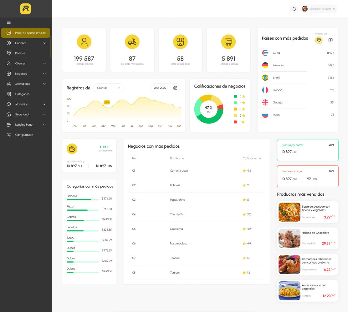Viewport: 348px width, 312px height.
Task: Click the Cuba flag icon
Action: coord(265,53)
